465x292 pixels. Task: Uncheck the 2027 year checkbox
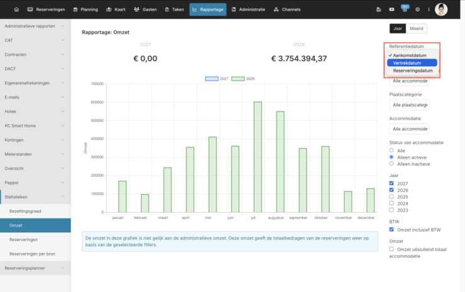pyautogui.click(x=391, y=183)
